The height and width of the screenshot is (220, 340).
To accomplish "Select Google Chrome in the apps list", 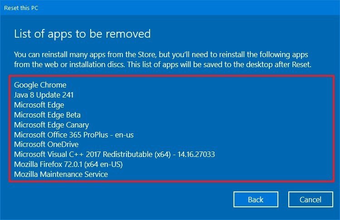I will pos(40,85).
